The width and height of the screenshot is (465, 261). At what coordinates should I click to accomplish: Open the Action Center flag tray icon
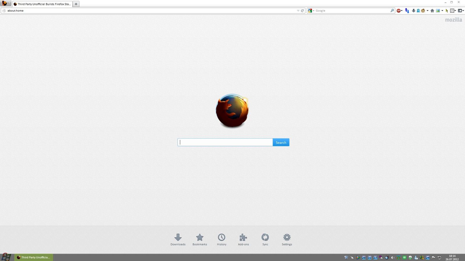click(433, 258)
